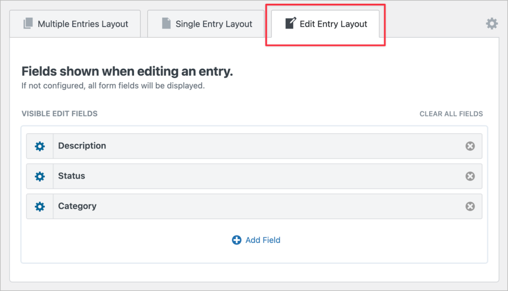Click the CLEAR ALL FIELDS link

[451, 113]
